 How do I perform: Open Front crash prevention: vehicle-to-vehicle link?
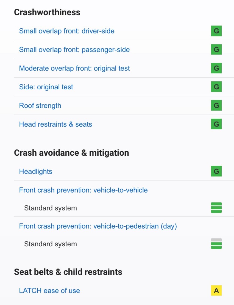coord(83,190)
